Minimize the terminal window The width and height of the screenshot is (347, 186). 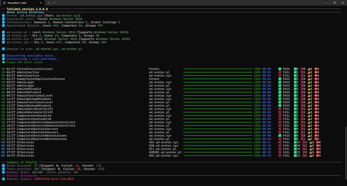(x=326, y=3)
